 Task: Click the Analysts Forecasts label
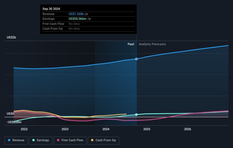(152, 44)
